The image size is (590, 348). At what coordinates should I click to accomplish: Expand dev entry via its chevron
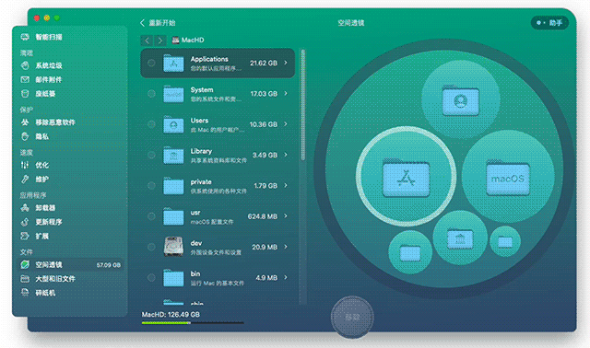point(286,247)
